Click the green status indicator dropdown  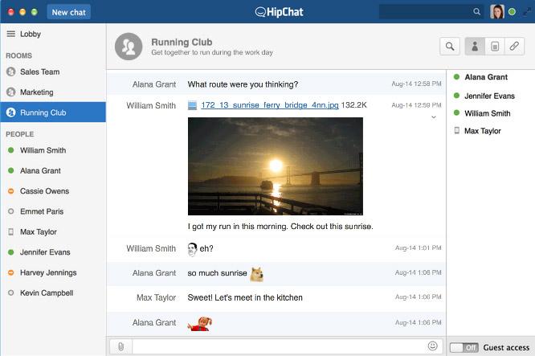[512, 11]
